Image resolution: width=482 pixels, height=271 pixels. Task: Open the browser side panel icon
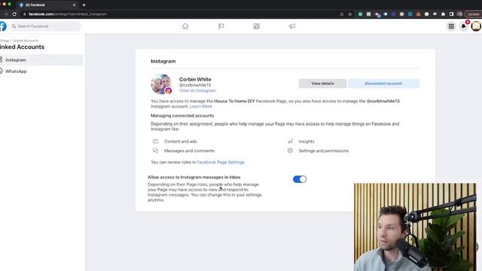[x=451, y=14]
